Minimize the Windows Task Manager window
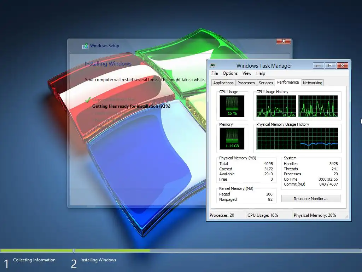Image resolution: width=362 pixels, height=272 pixels. point(319,66)
